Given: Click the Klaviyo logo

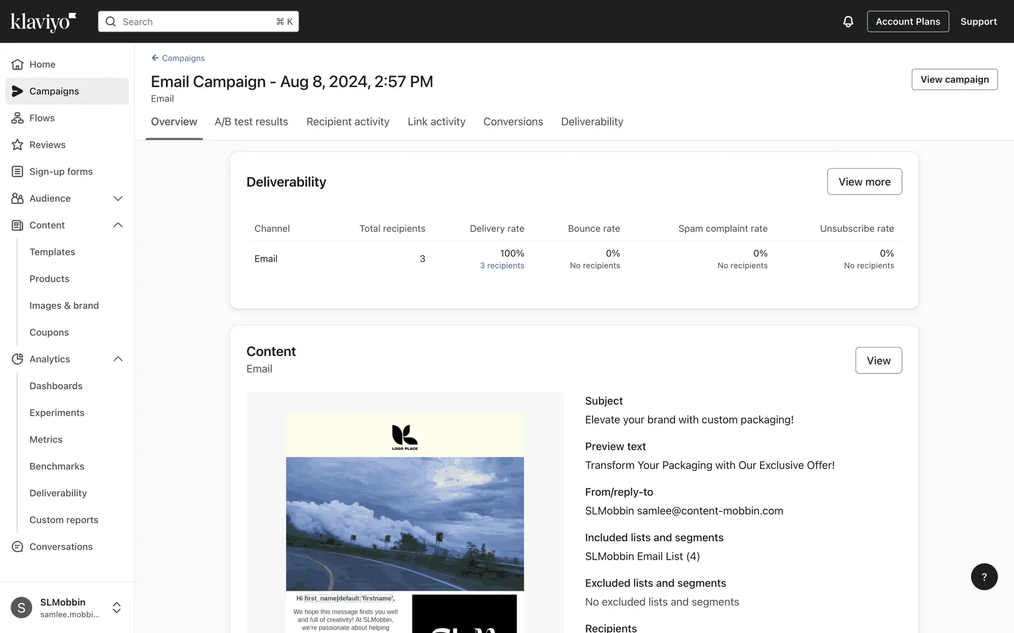Looking at the screenshot, I should 43,22.
